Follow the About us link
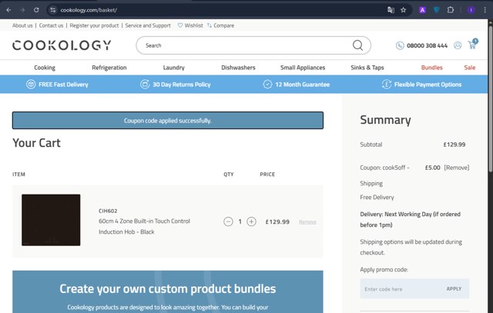 click(22, 25)
